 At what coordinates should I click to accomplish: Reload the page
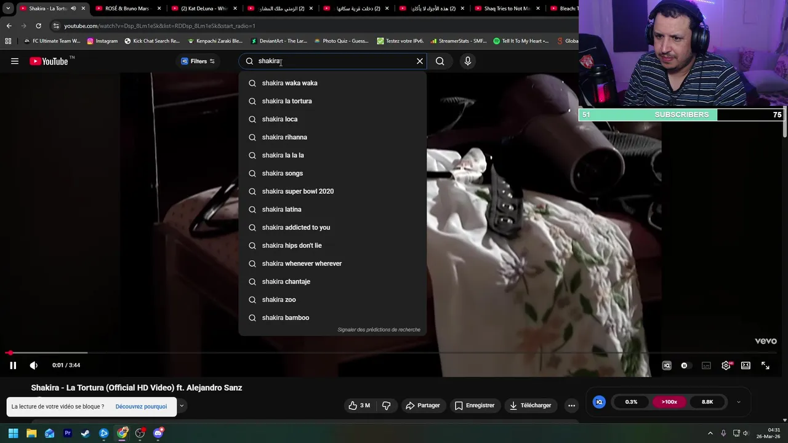(x=38, y=26)
